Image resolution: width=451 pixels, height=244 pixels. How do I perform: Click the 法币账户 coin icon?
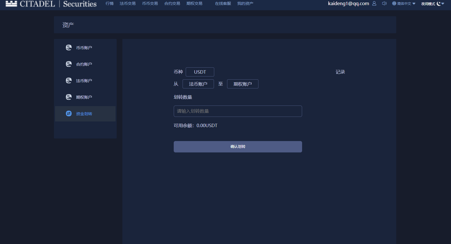tap(69, 80)
